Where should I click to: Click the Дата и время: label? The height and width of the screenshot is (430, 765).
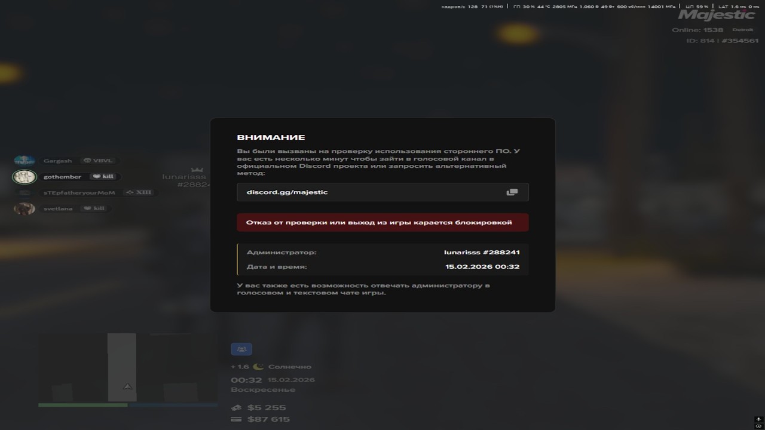(277, 267)
